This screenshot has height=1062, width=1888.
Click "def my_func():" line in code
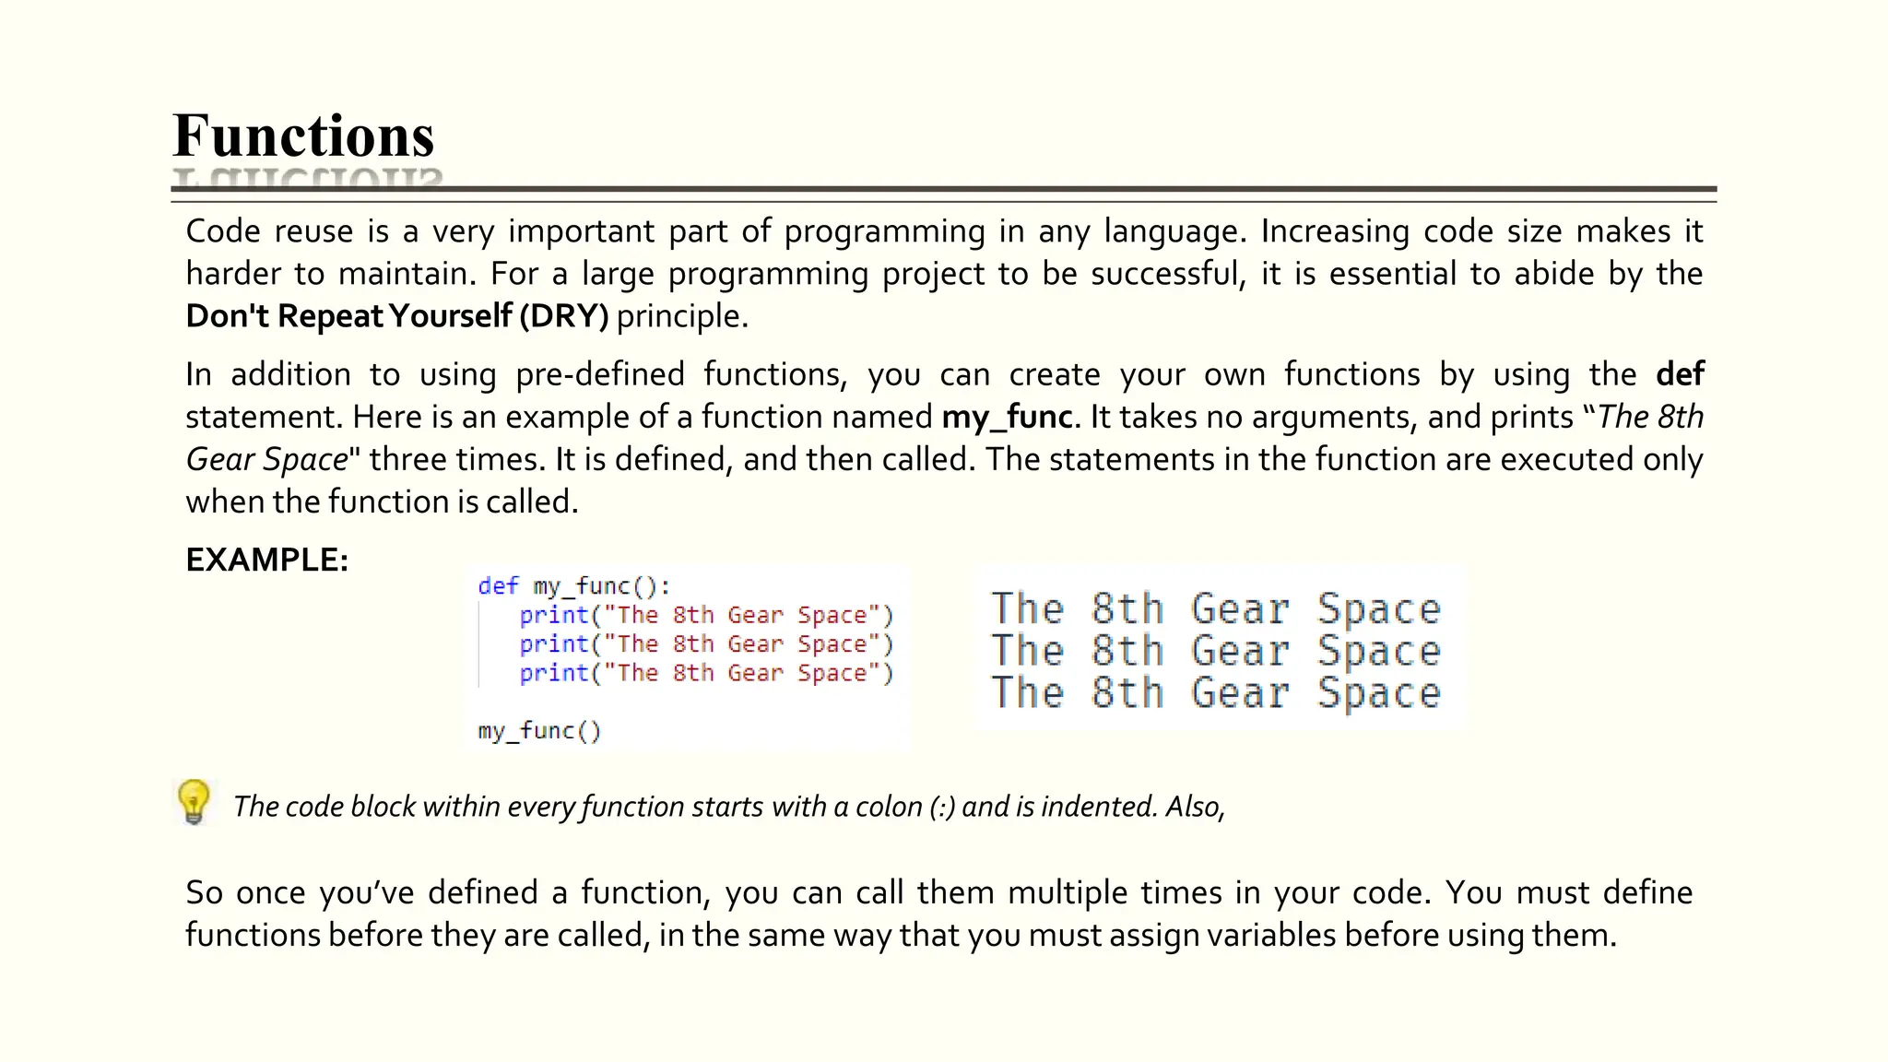coord(574,586)
